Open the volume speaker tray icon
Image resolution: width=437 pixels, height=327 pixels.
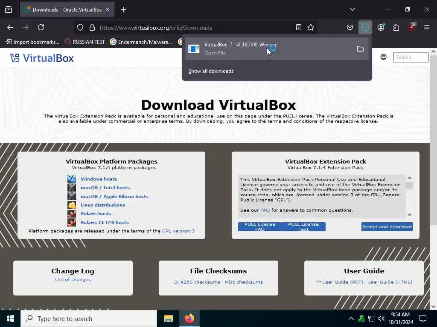(x=381, y=318)
